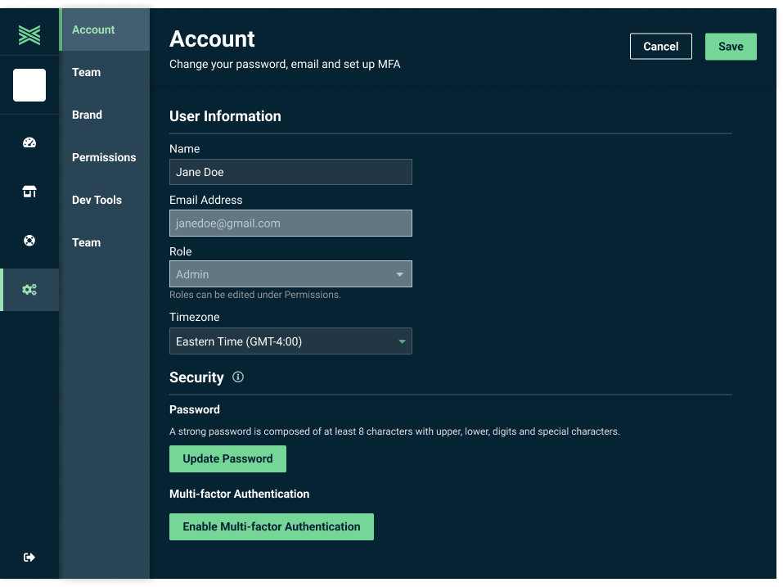Click the Security info icon

click(x=238, y=377)
